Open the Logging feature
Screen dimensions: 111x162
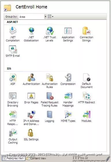[50, 117]
